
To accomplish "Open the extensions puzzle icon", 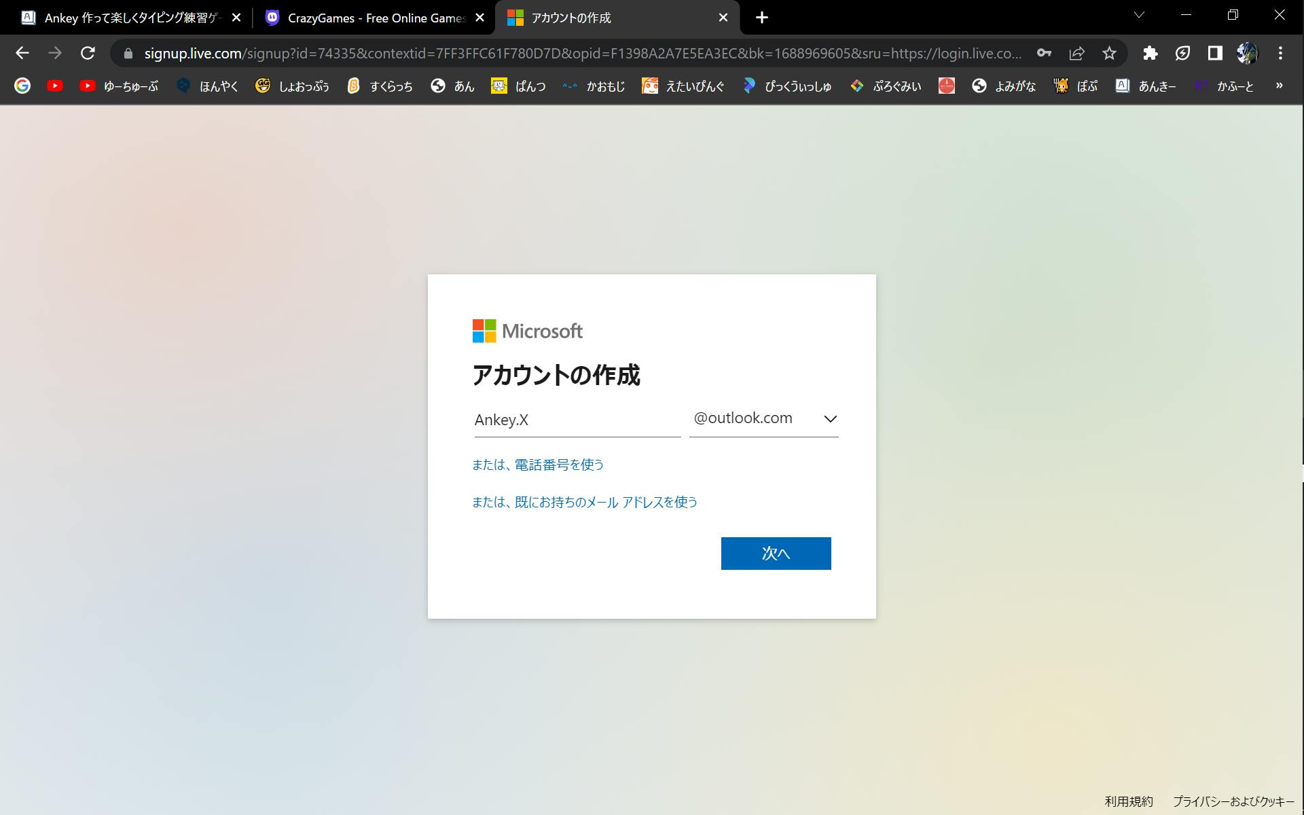I will pyautogui.click(x=1150, y=53).
